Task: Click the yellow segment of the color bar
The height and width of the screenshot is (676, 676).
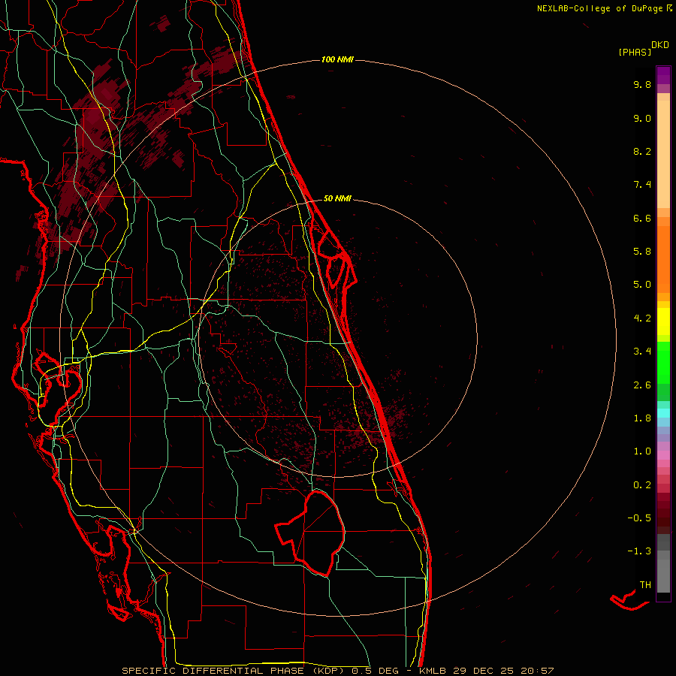Action: pyautogui.click(x=663, y=321)
